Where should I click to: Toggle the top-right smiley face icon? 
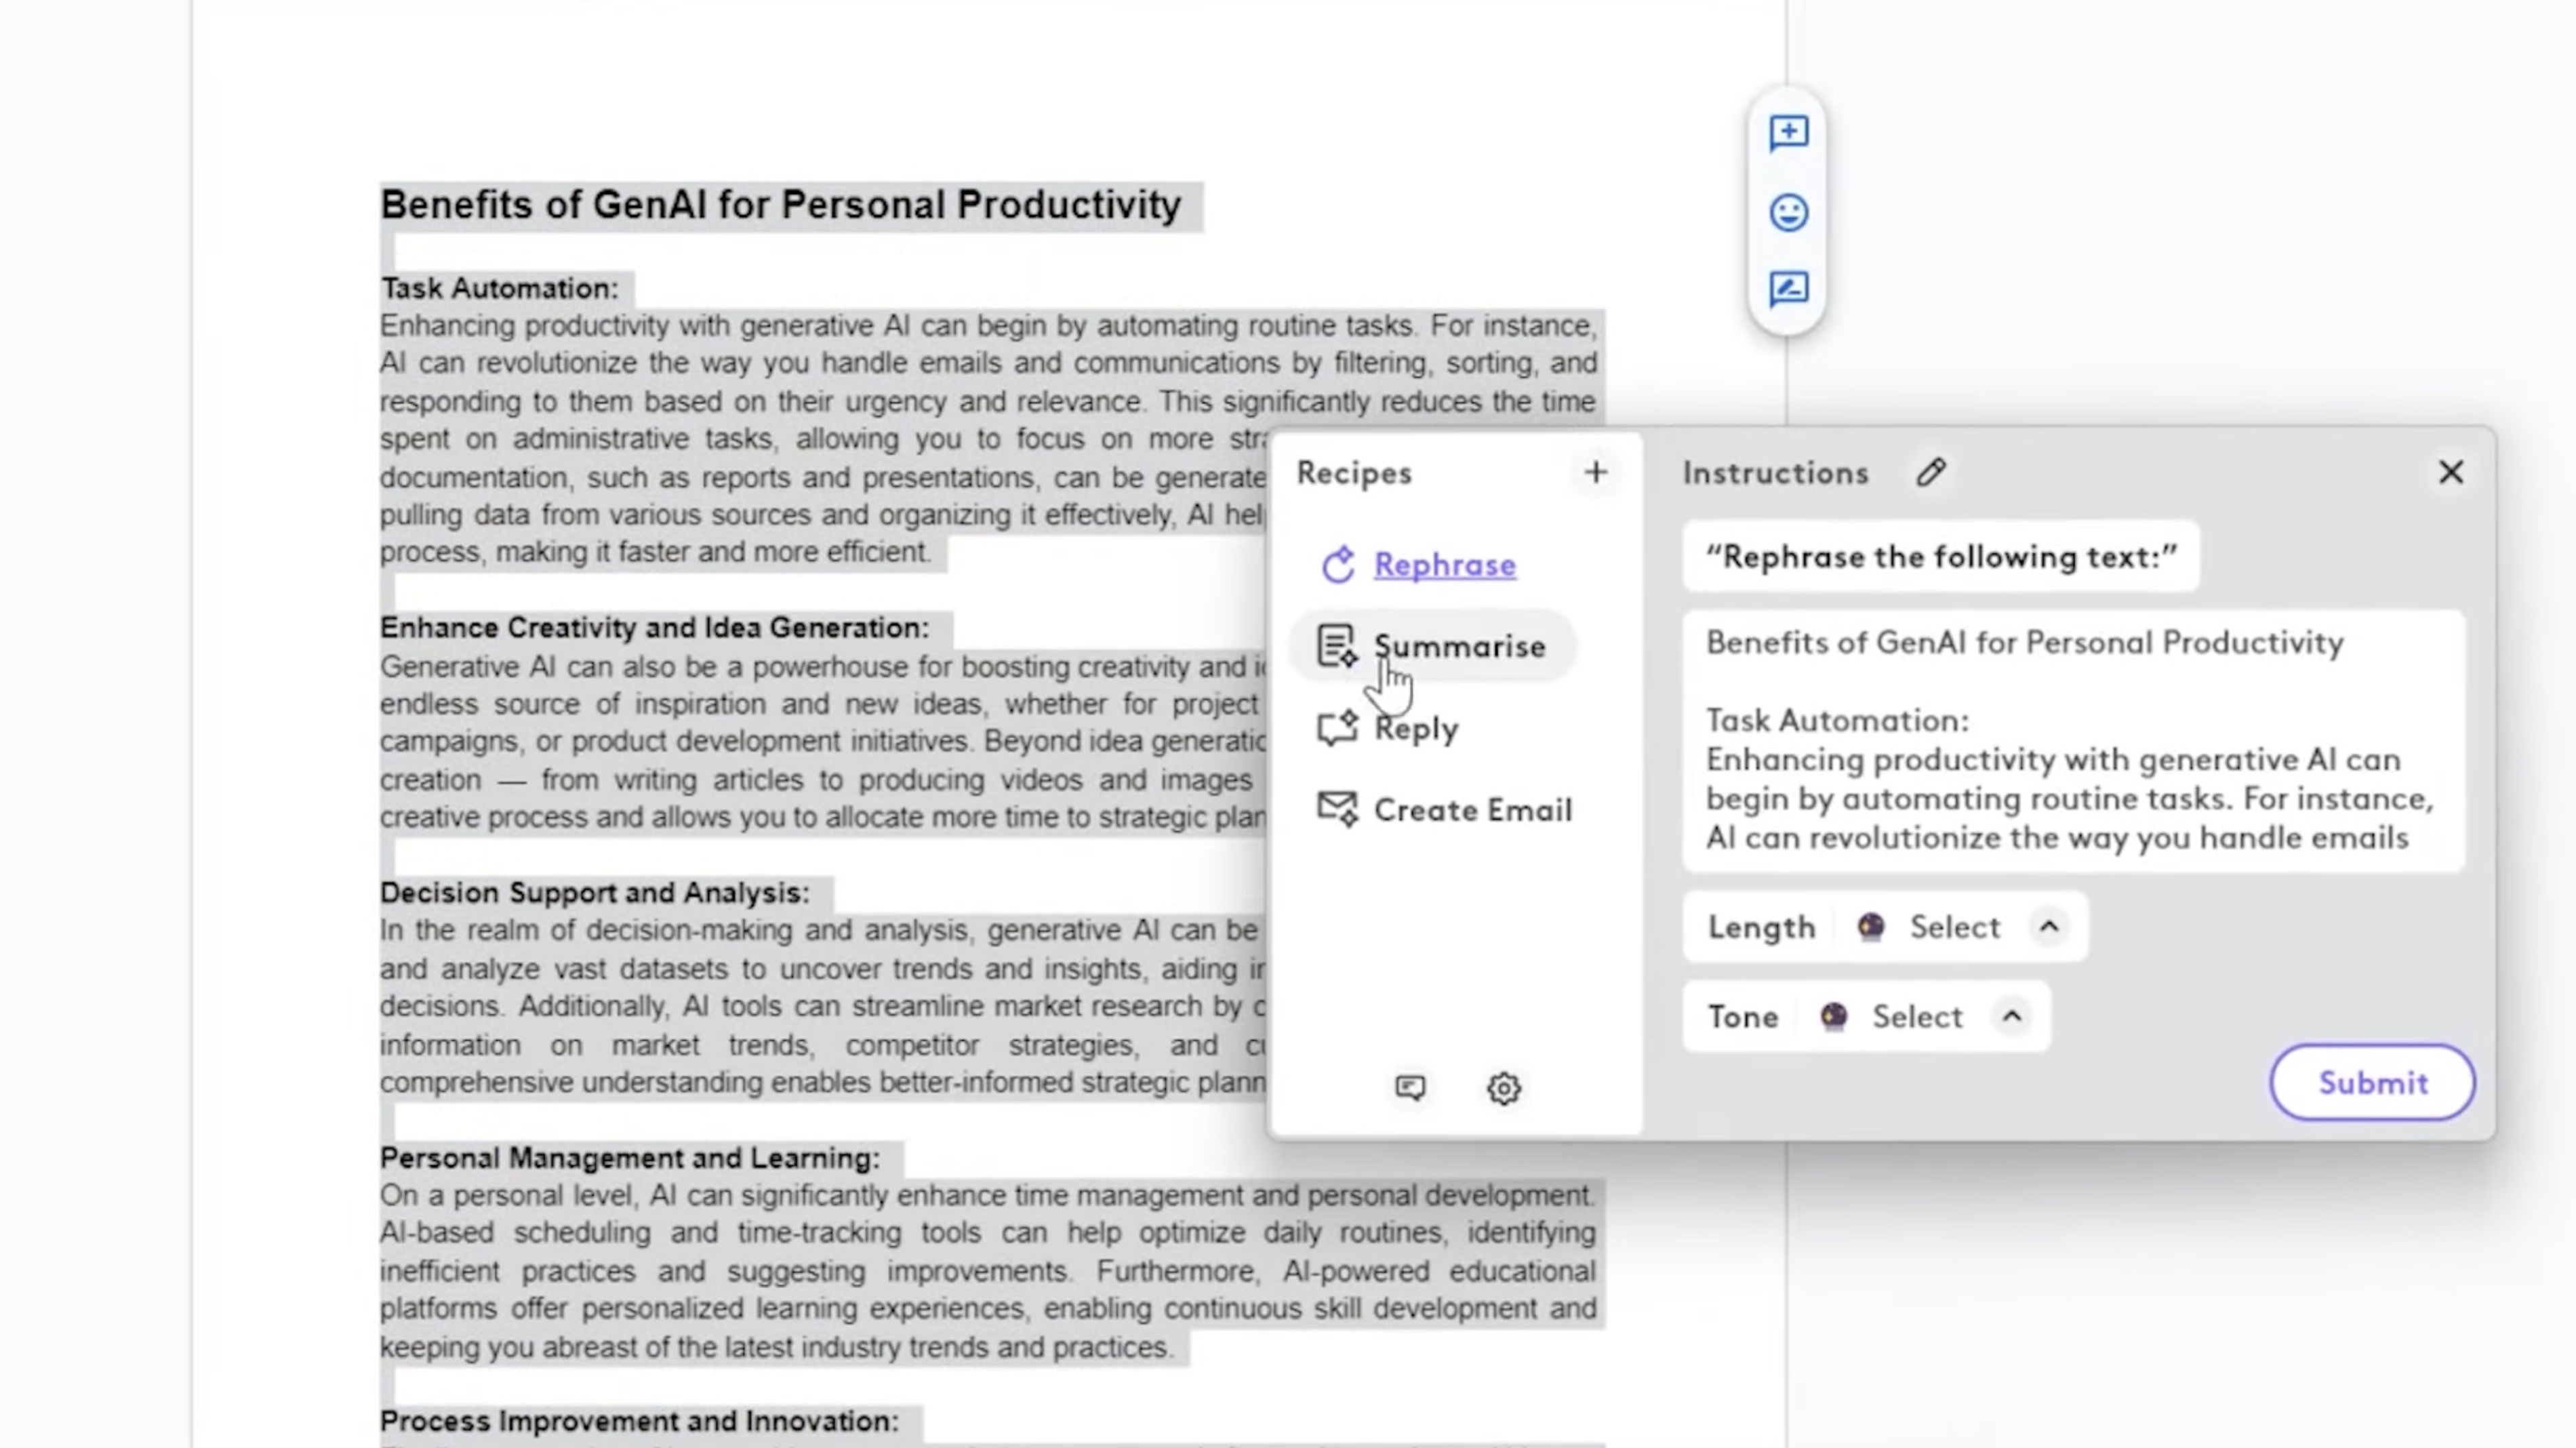(x=1789, y=211)
